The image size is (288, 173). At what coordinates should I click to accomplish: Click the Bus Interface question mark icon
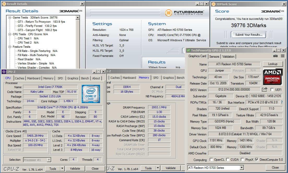click(282, 102)
